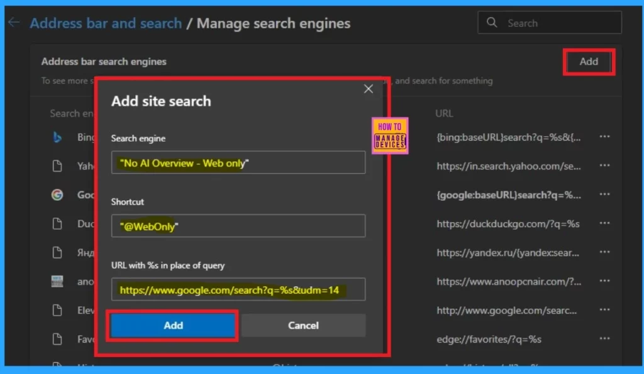This screenshot has height=374, width=644.
Task: Select the https://duckduckgo.com/?q=%s URL text
Action: 508,223
